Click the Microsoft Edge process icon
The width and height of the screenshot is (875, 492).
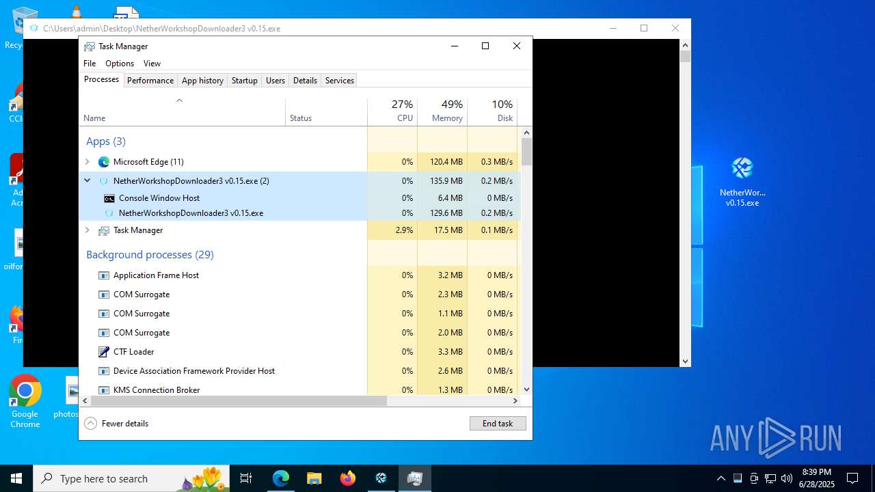click(104, 162)
